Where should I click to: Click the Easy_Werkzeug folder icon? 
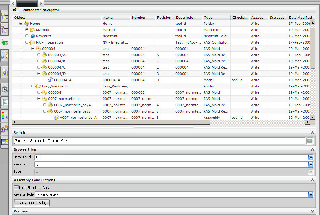click(39, 86)
